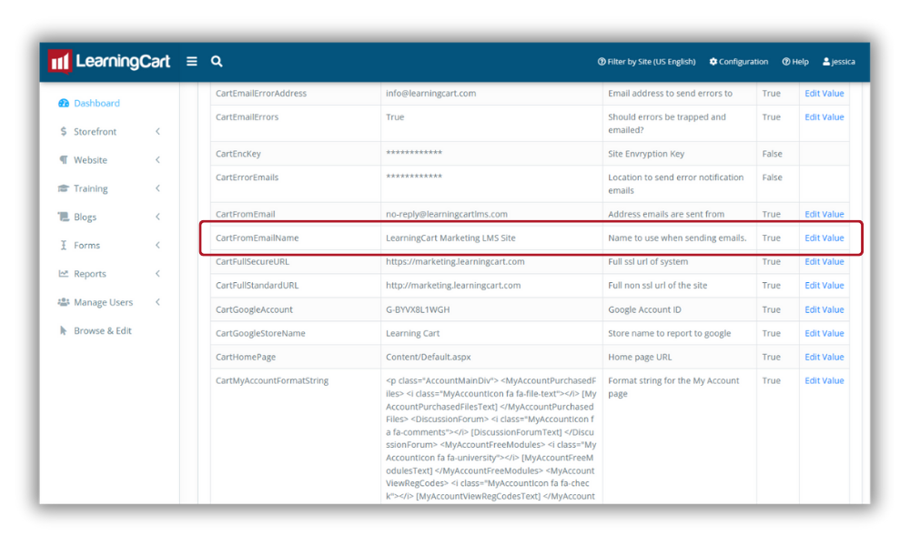
Task: Edit Value for CartGoogleStoreName
Action: pos(824,333)
